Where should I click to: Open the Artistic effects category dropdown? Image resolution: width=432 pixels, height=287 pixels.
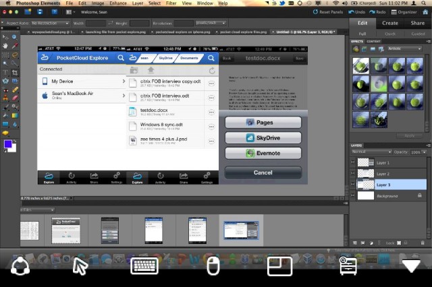(404, 49)
